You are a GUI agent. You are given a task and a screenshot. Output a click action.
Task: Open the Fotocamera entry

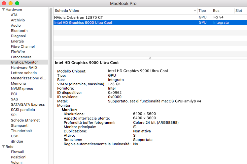(21, 57)
